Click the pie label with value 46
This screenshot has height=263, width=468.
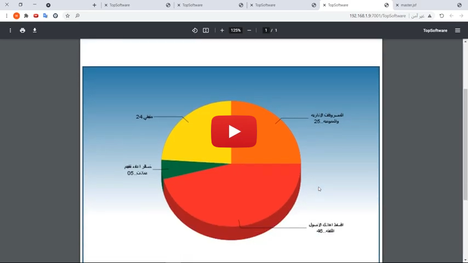(x=326, y=228)
